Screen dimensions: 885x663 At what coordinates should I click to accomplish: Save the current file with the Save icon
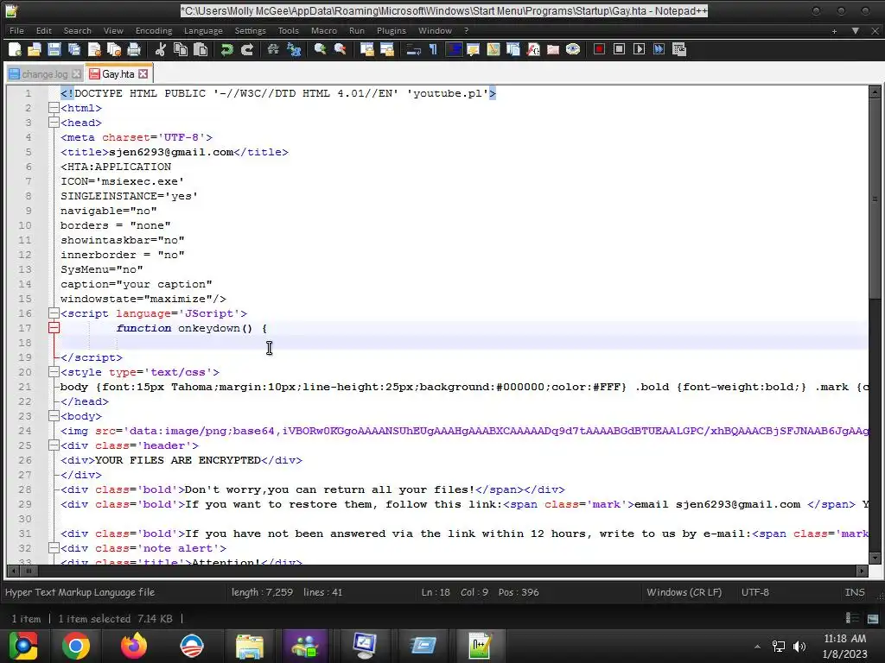coord(54,49)
